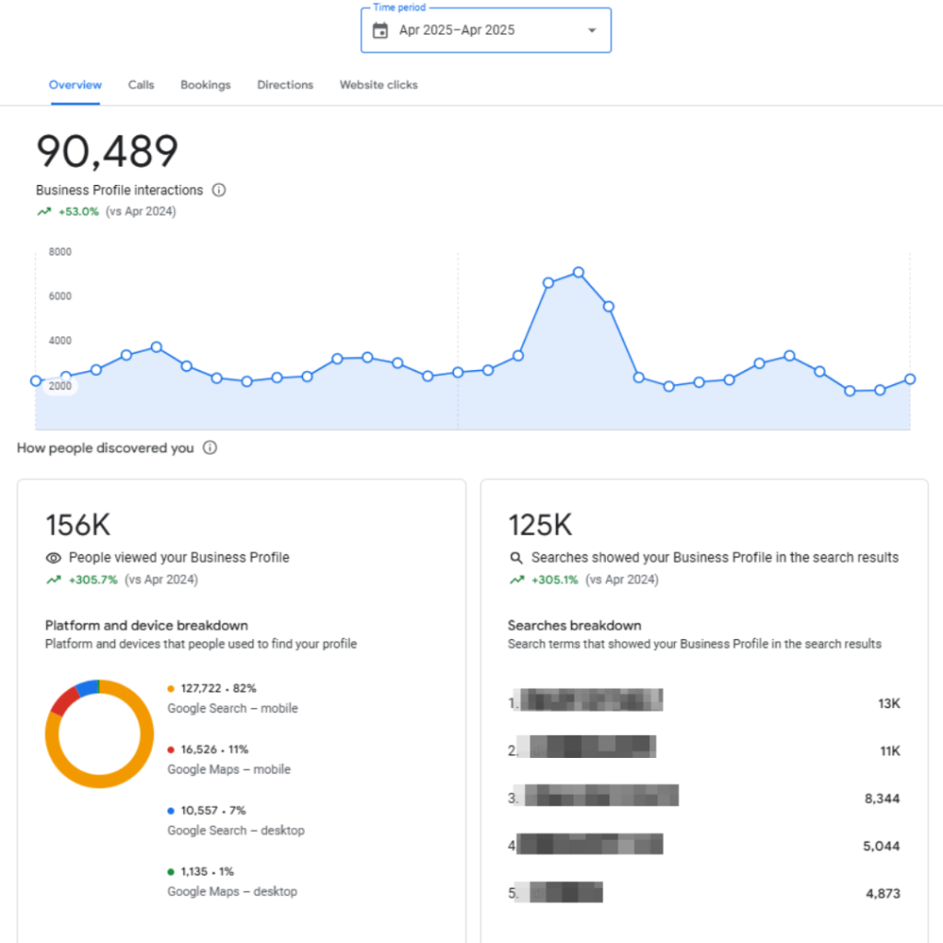Viewport: 943px width, 943px height.
Task: Click the red Google Maps mobile legend dot
Action: (170, 750)
